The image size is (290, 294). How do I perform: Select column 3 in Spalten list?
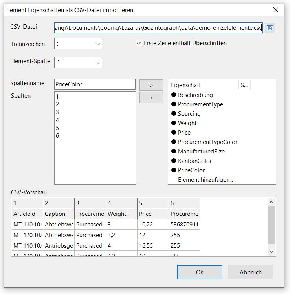[x=95, y=112]
